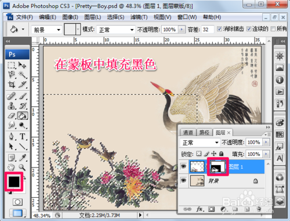Viewport: 290px width, 221px height.
Task: Select the Notes tool
Action: (12, 158)
